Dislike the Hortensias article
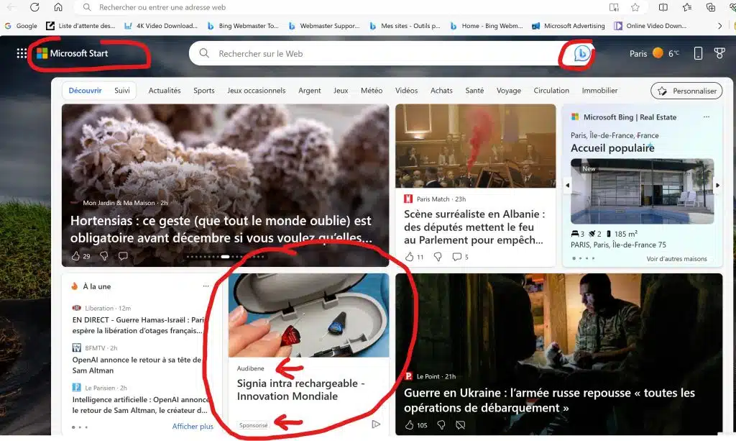736x441 pixels. (103, 256)
